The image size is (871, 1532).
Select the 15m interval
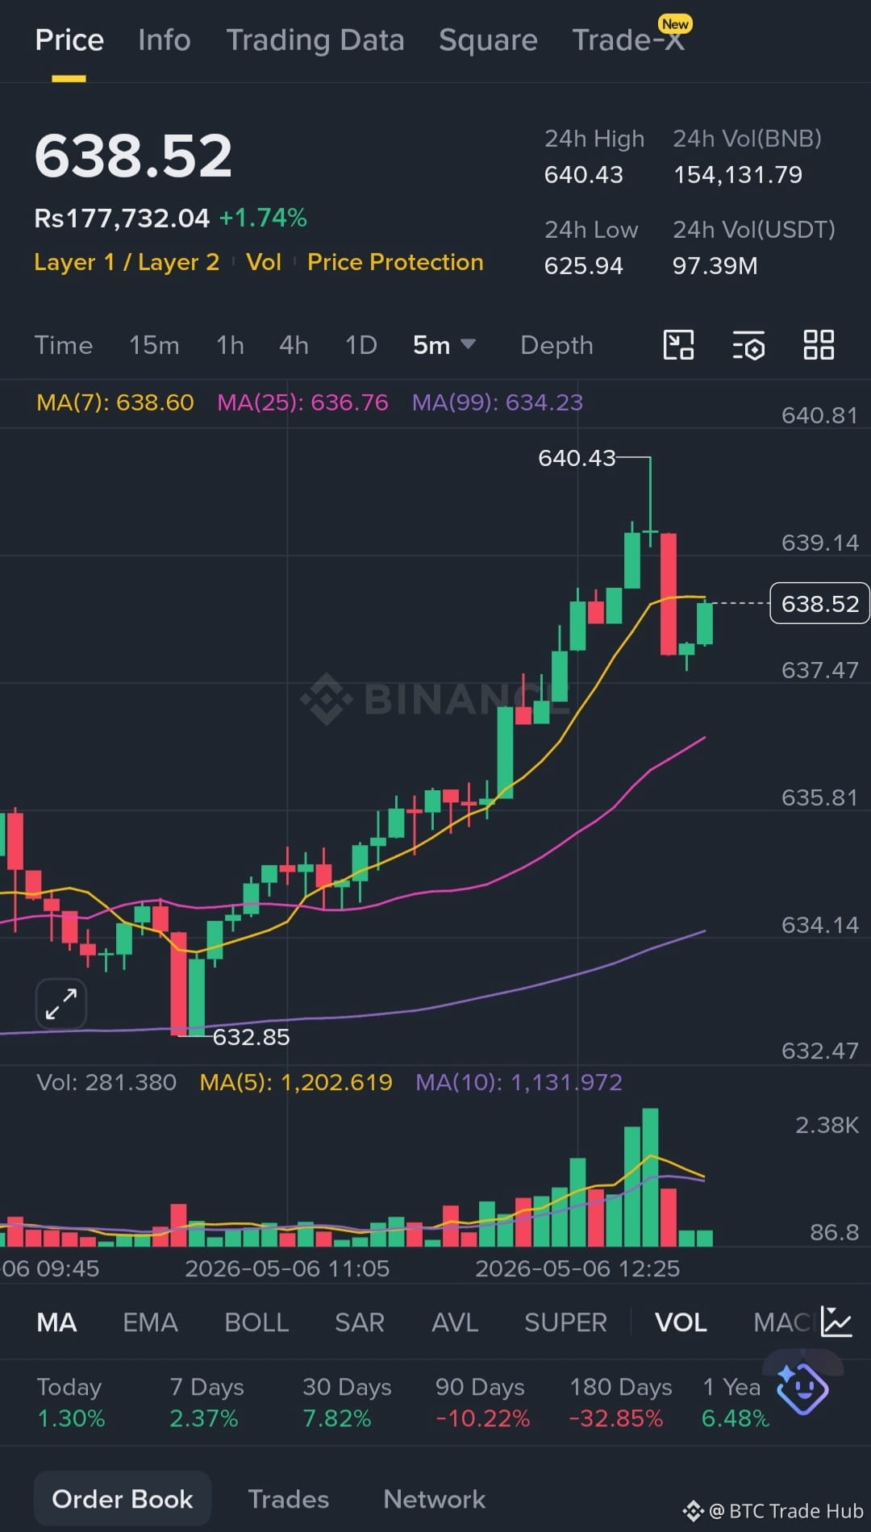coord(154,345)
